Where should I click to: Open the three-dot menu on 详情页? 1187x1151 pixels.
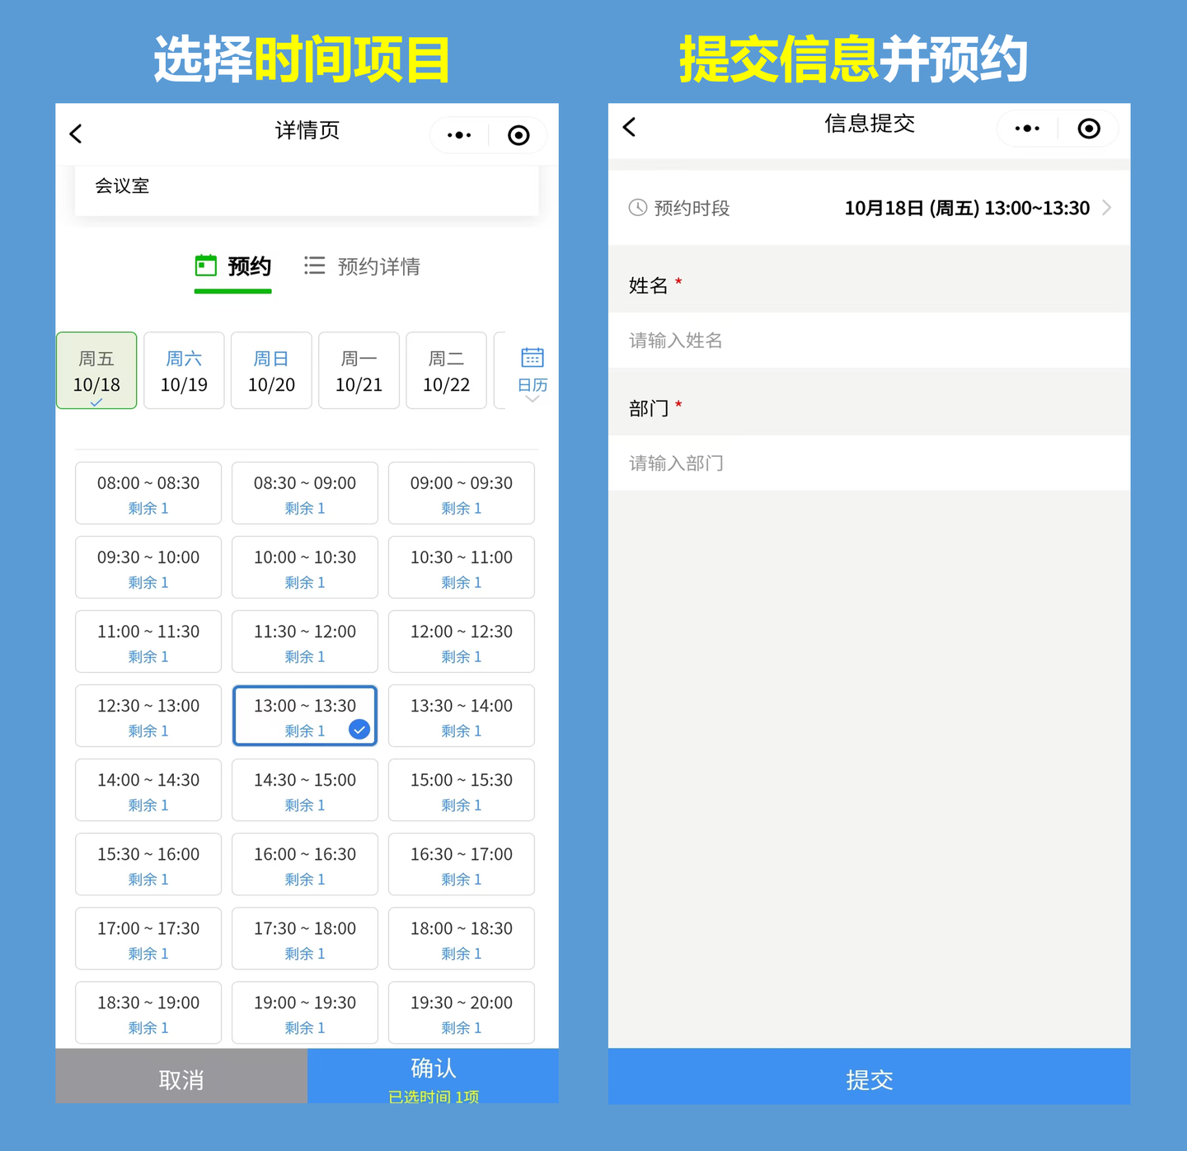[459, 135]
